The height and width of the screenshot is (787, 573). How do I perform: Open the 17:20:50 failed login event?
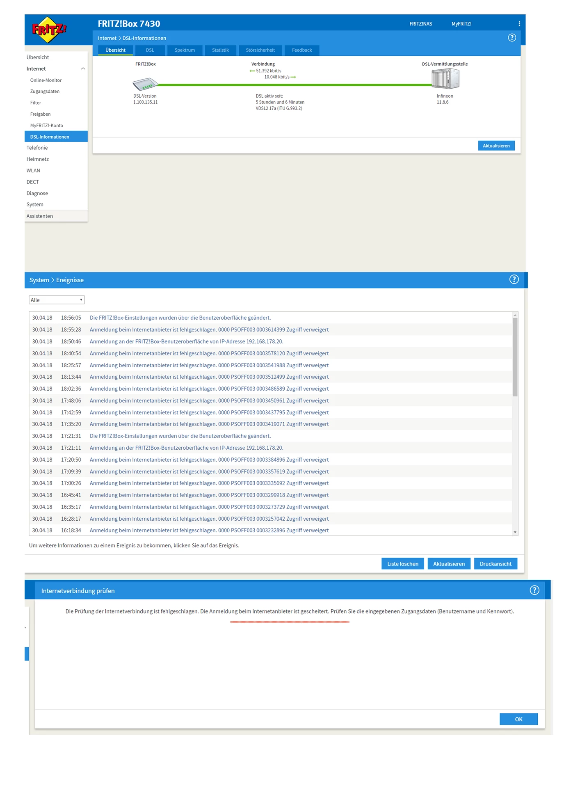pyautogui.click(x=271, y=460)
